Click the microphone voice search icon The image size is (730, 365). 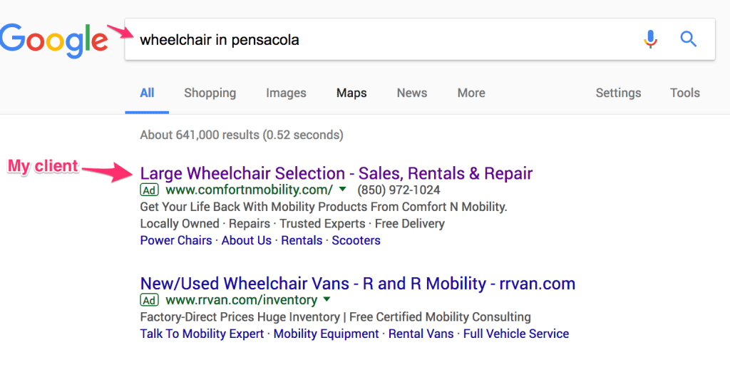tap(650, 39)
